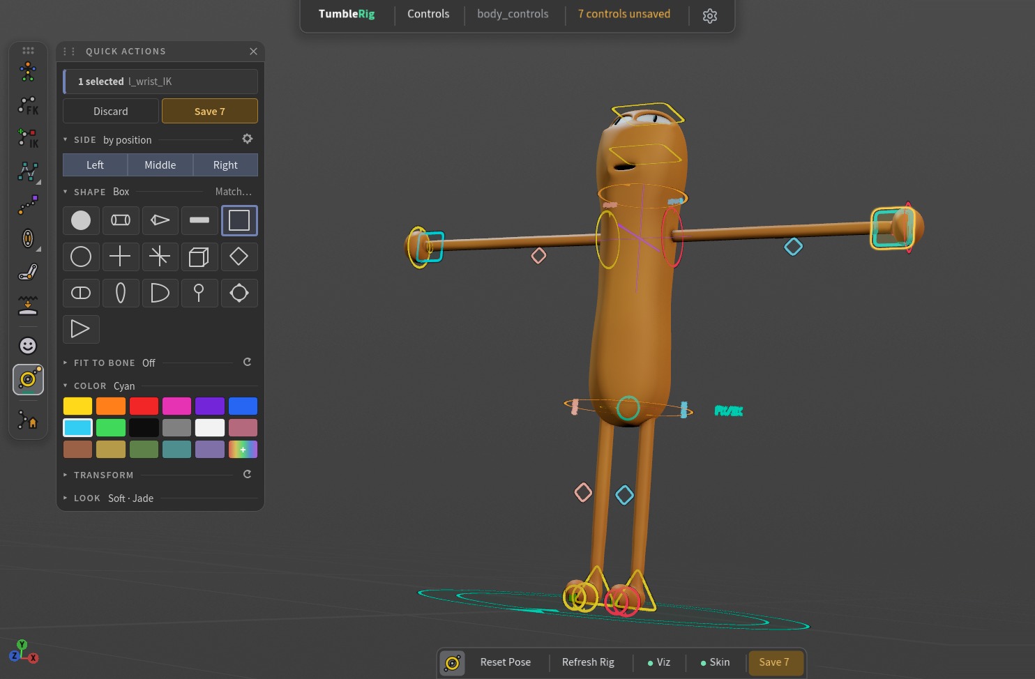The image size is (1035, 679).
Task: Open Side section settings gear
Action: tap(248, 139)
